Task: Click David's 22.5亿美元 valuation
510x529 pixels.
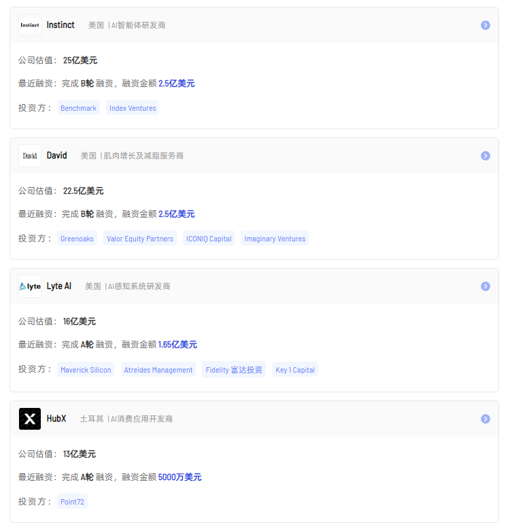Action: tap(84, 191)
